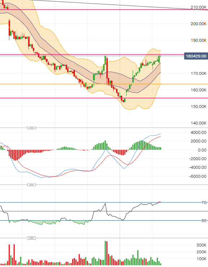Grab the pane handle between price chart and MACD
The height and width of the screenshot is (267, 208).
(32, 128)
